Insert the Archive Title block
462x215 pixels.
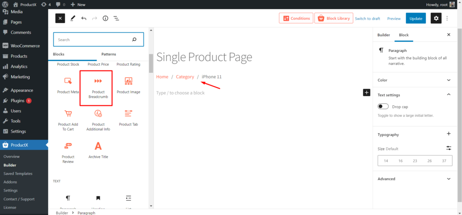tap(98, 150)
